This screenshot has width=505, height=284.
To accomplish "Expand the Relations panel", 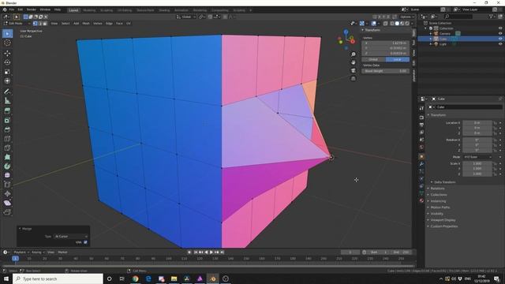I will tap(437, 189).
